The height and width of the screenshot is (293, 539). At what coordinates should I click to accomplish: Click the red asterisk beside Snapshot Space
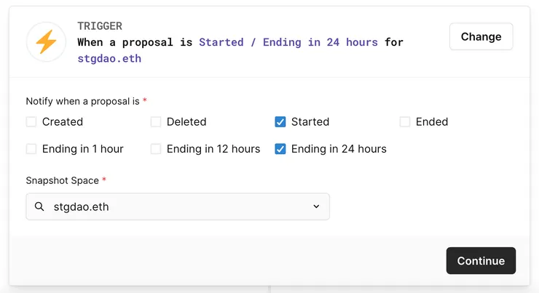click(x=104, y=180)
